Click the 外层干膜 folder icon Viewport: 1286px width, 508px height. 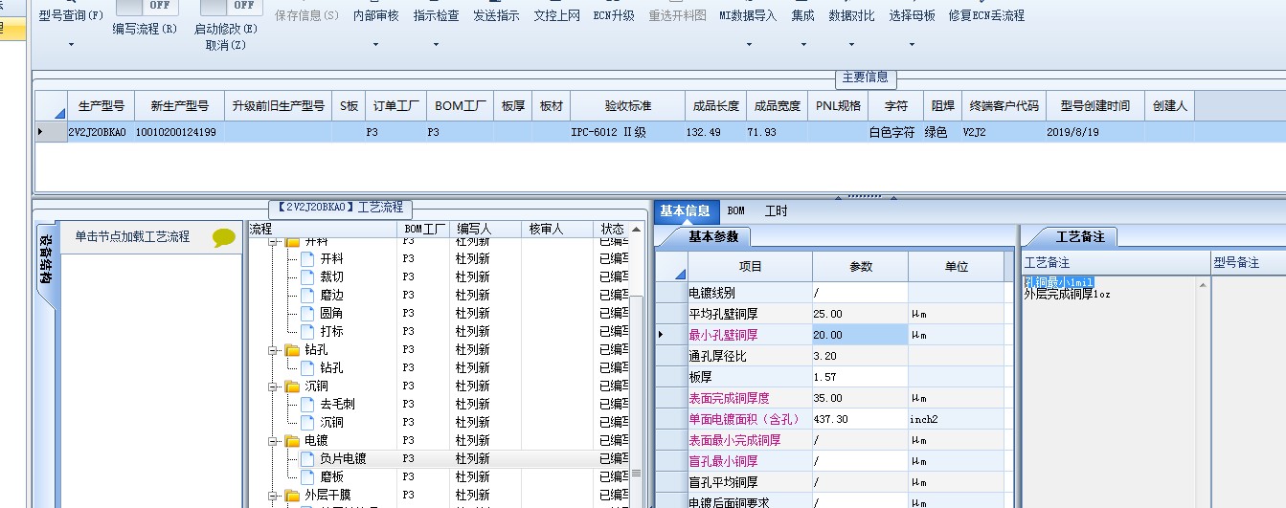[x=292, y=496]
